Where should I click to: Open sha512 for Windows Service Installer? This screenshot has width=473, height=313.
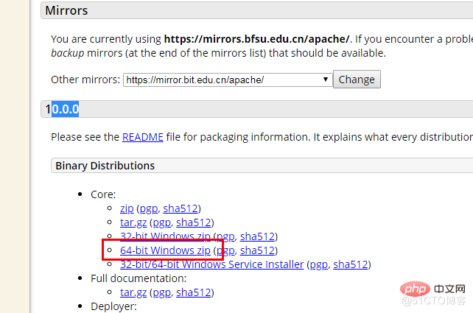pyautogui.click(x=351, y=264)
